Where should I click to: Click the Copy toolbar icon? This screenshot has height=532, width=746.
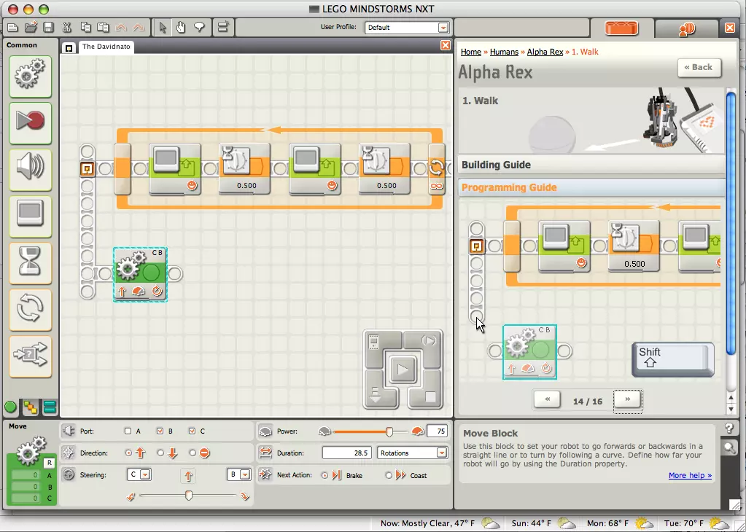pos(85,28)
